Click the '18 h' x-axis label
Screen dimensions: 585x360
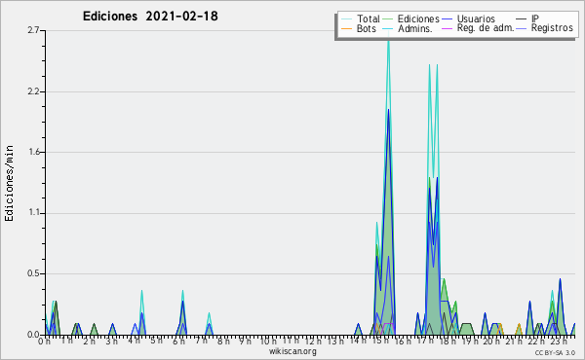(x=448, y=342)
